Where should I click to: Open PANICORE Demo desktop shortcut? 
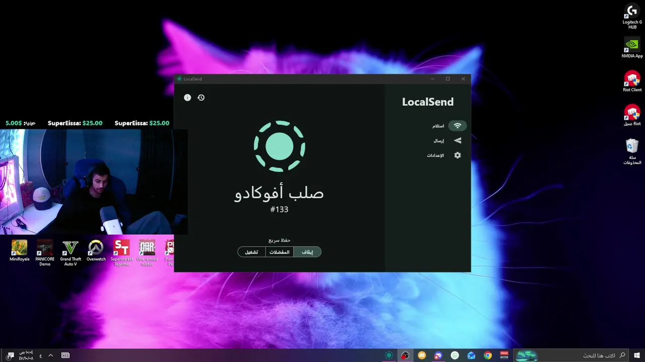tap(45, 253)
